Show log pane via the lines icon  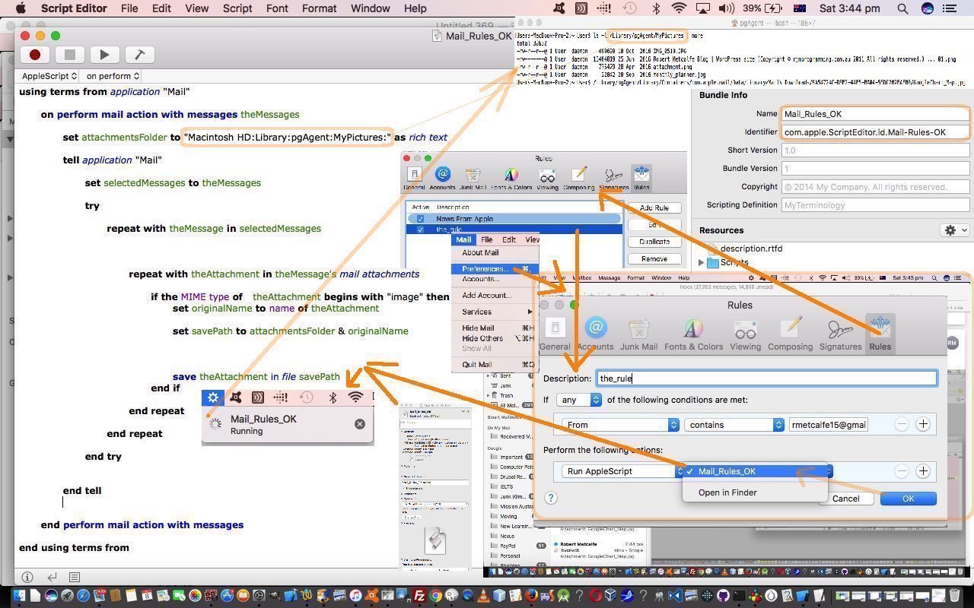[75, 578]
